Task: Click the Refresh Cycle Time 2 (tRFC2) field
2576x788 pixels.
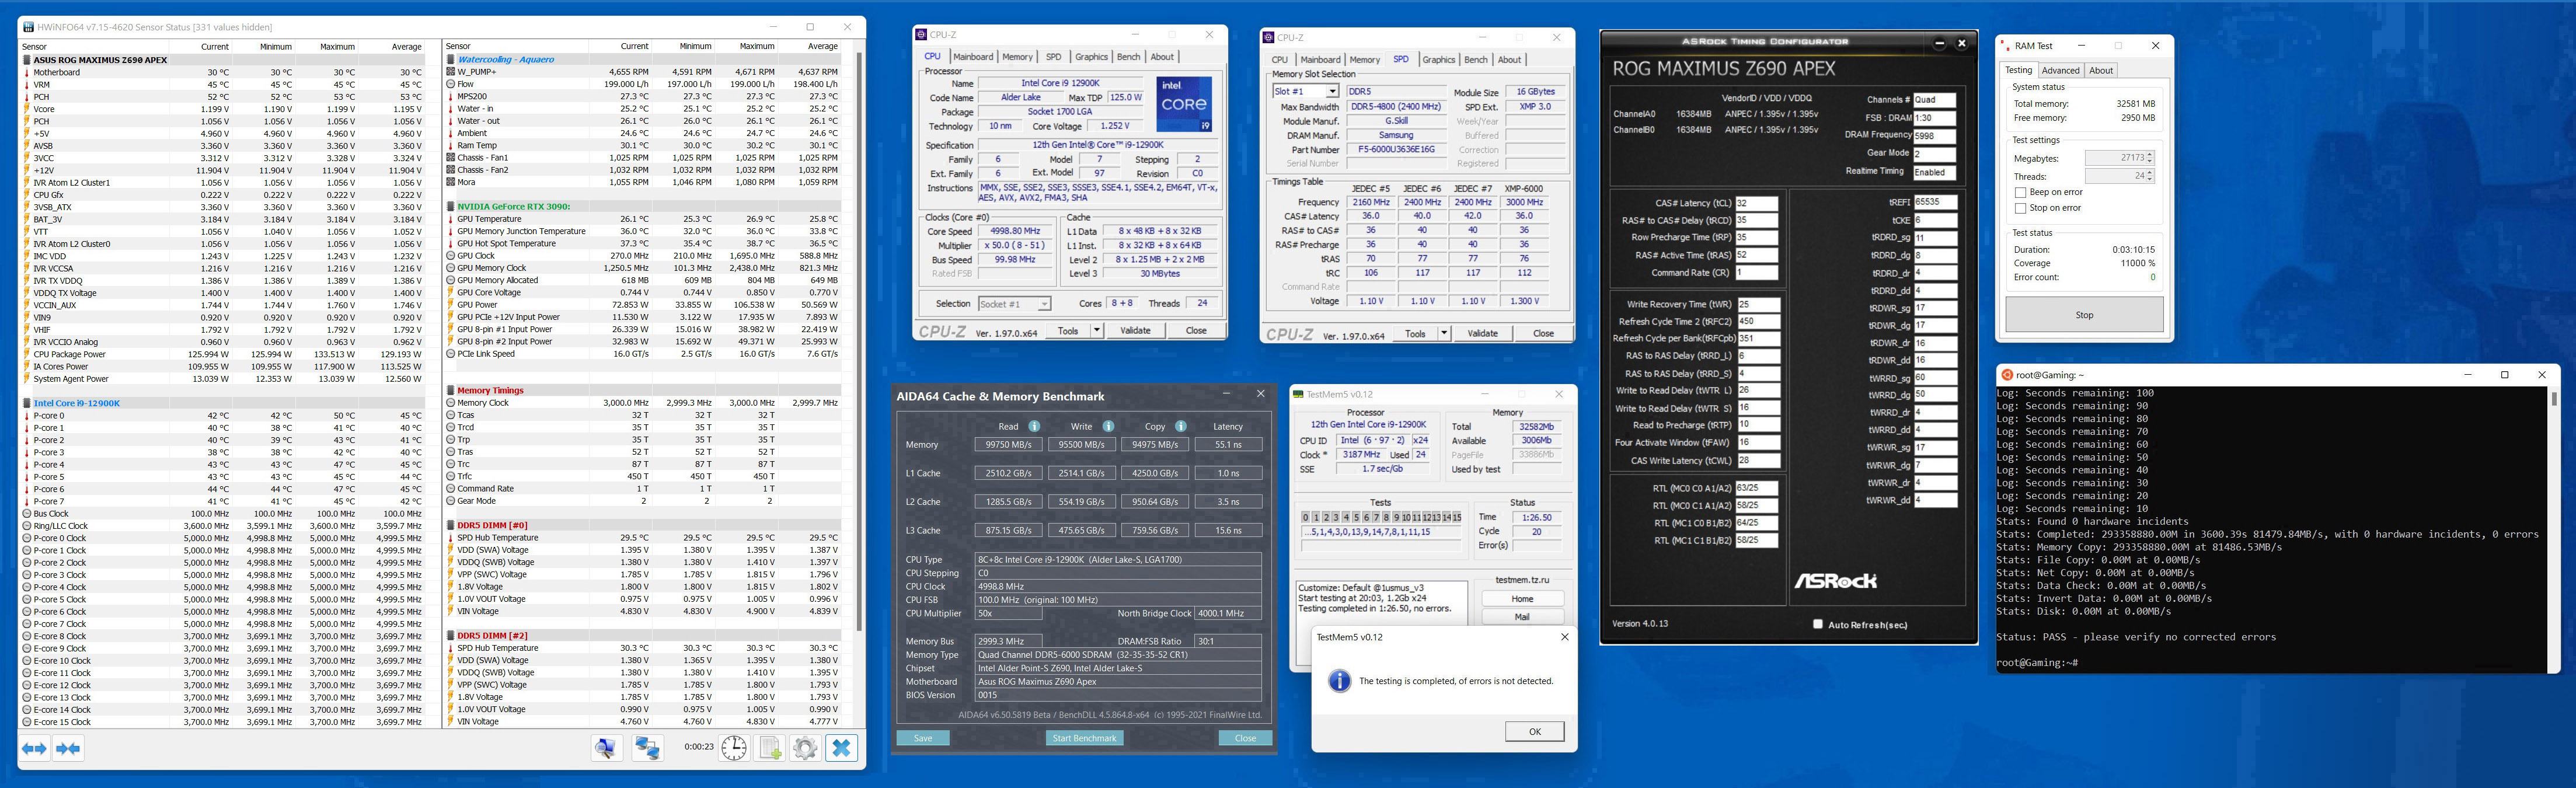Action: pos(1759,321)
